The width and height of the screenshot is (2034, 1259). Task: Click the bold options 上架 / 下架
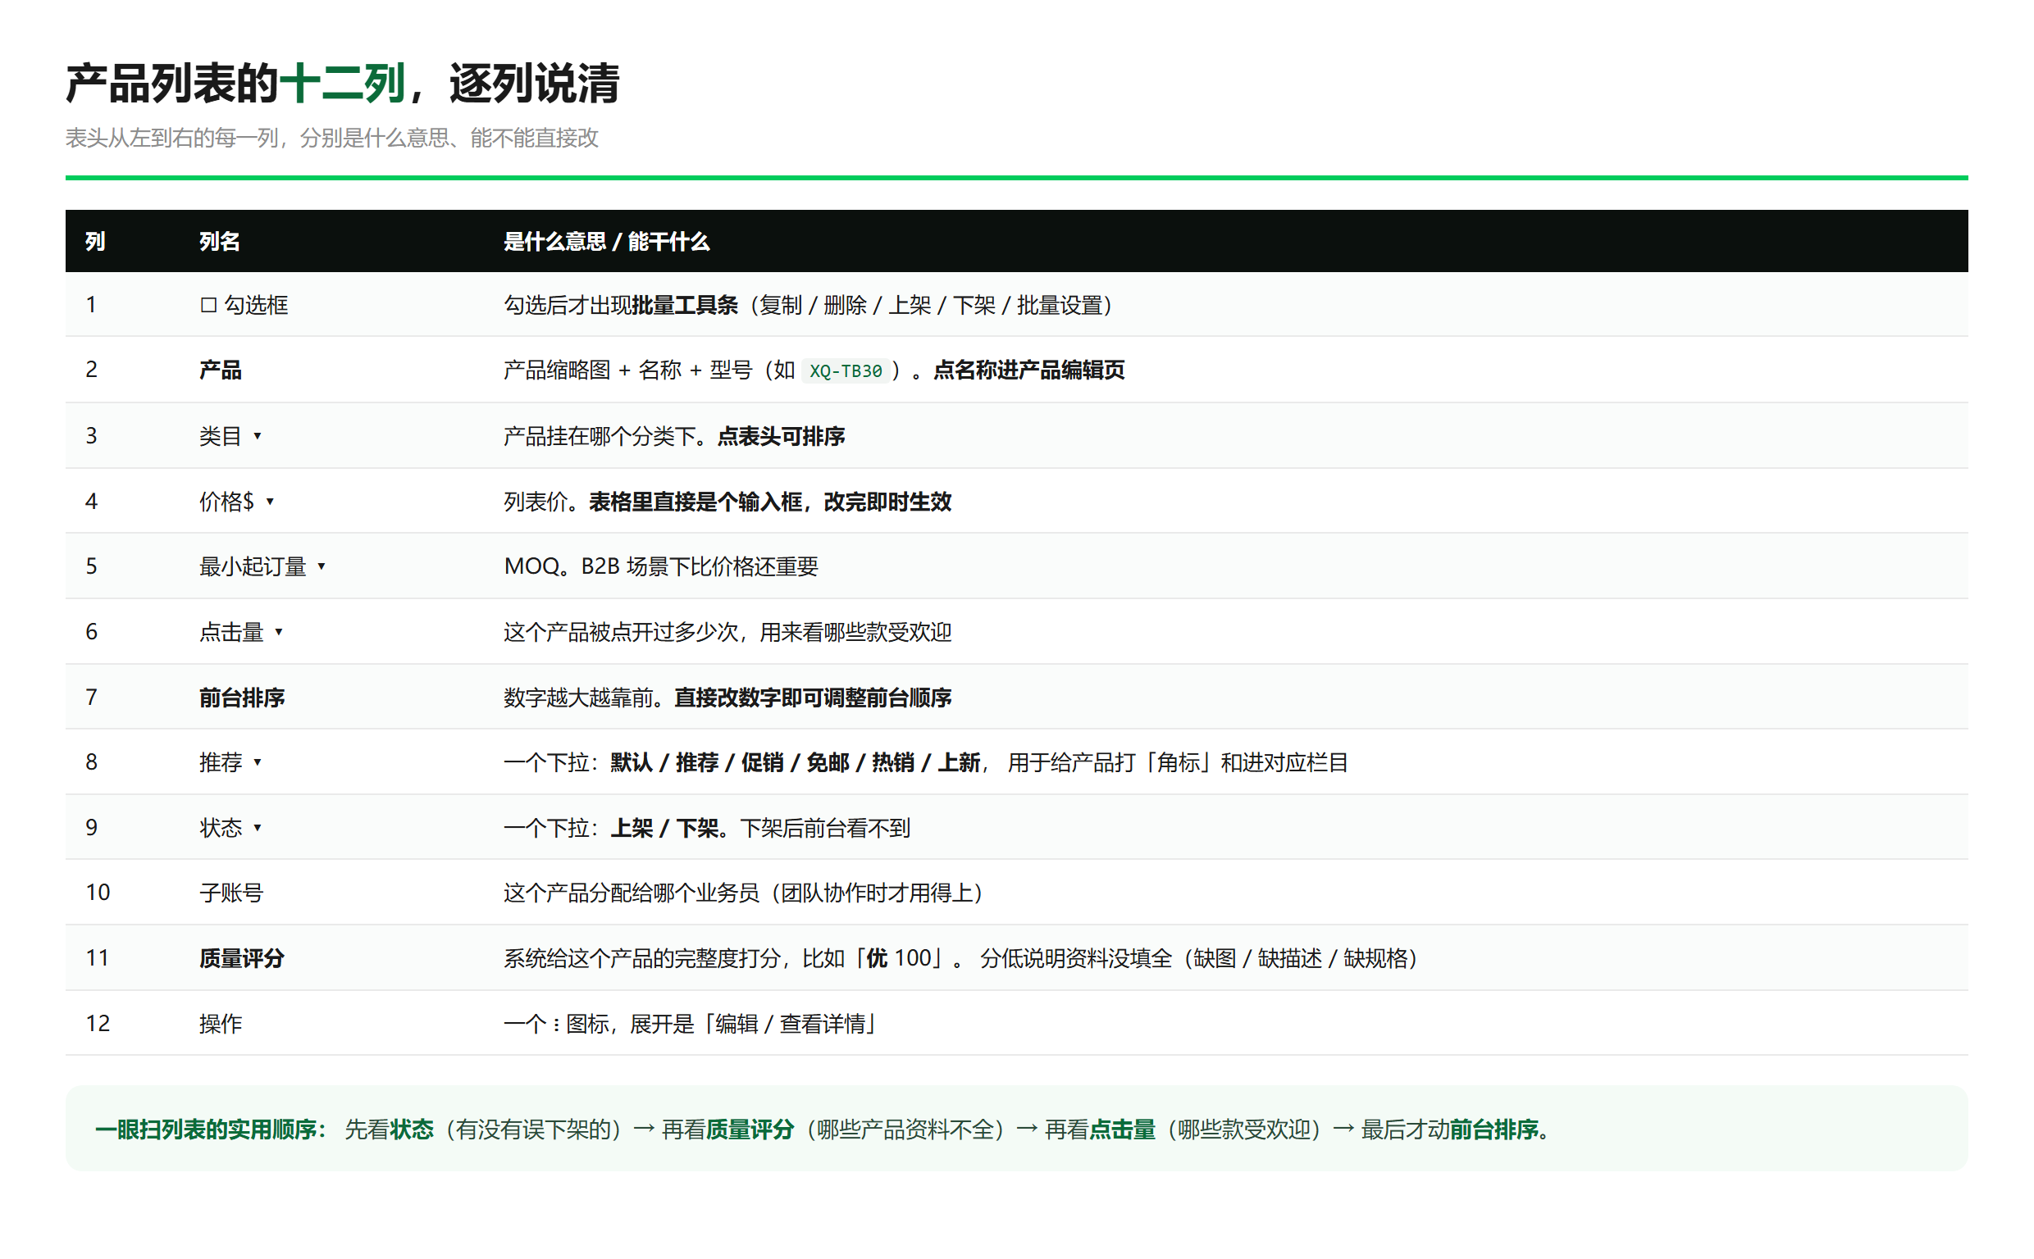click(x=664, y=828)
